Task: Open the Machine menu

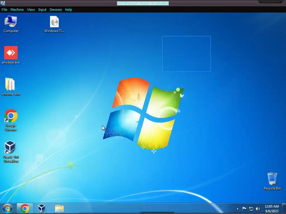Action: [17, 10]
